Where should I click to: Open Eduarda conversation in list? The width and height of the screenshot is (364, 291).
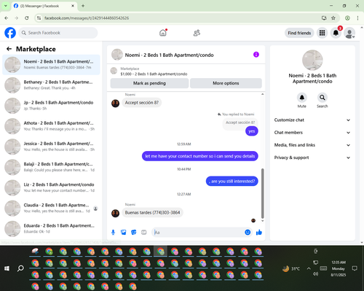[51, 228]
